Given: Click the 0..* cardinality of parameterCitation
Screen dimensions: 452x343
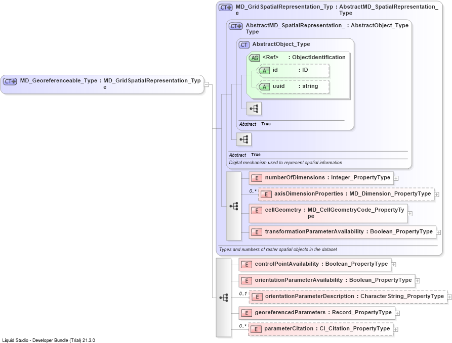Looking at the screenshot, I should tap(242, 326).
